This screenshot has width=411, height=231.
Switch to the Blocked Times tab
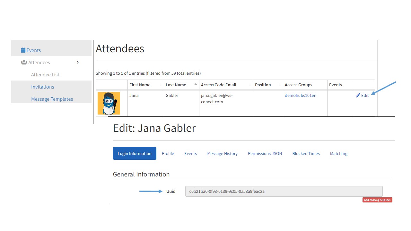tap(306, 153)
